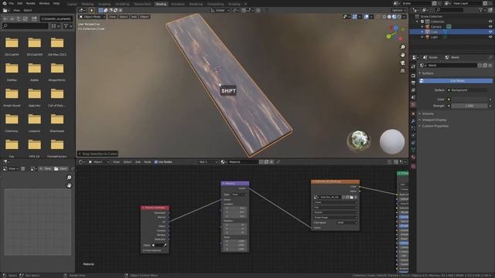Select Light in the outliner
Screen dimensions: 495x278
(x=434, y=37)
